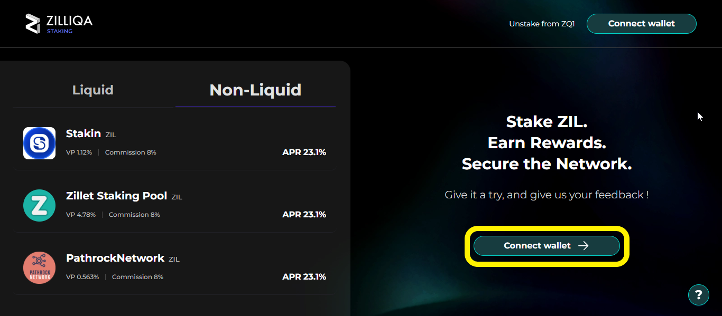Click the highlighted Connect wallet button

pos(547,246)
